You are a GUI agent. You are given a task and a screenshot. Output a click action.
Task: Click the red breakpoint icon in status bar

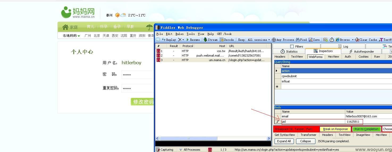[210, 150]
